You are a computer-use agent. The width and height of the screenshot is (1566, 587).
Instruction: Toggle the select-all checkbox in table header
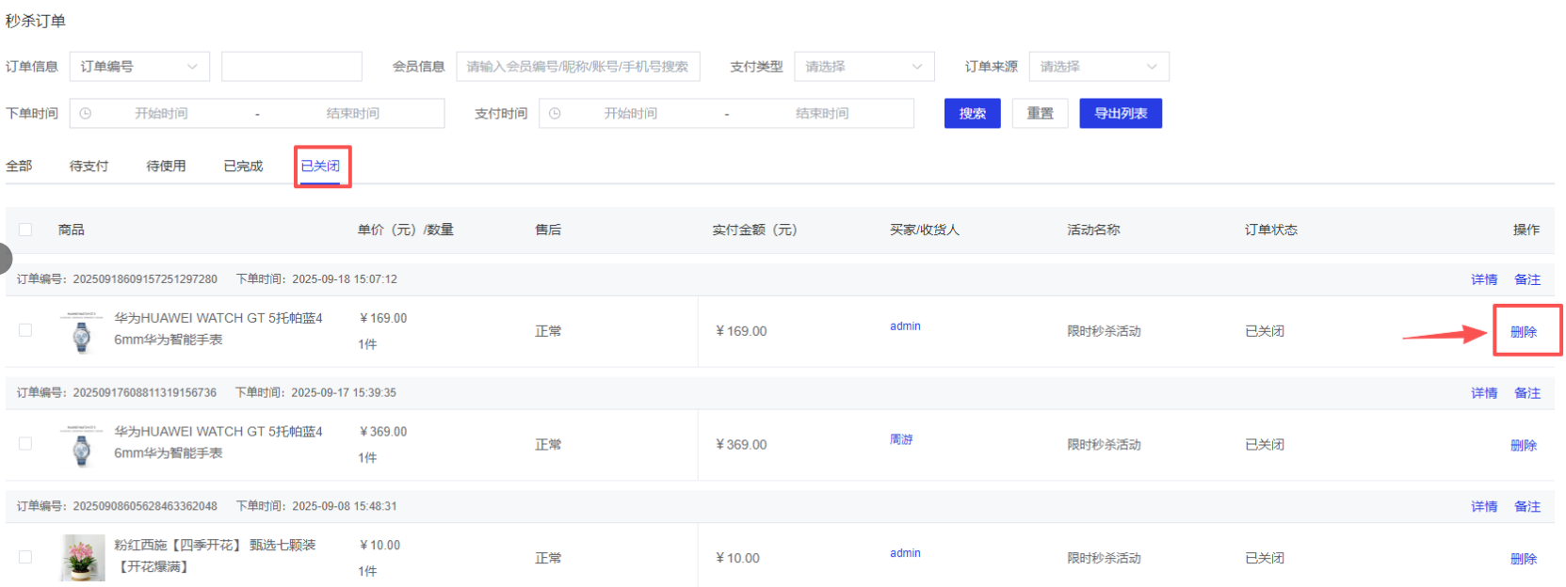pos(25,230)
